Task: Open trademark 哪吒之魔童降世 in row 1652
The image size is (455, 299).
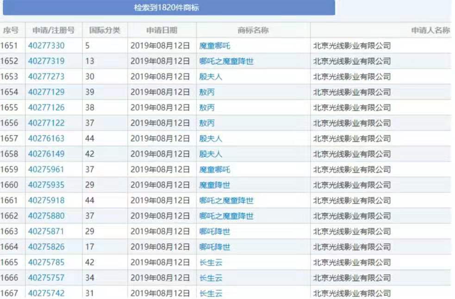Action: tap(226, 61)
